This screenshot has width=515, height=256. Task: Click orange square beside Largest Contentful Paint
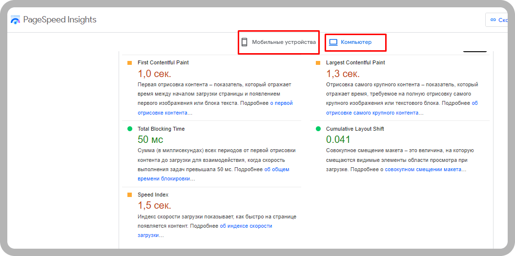(318, 63)
